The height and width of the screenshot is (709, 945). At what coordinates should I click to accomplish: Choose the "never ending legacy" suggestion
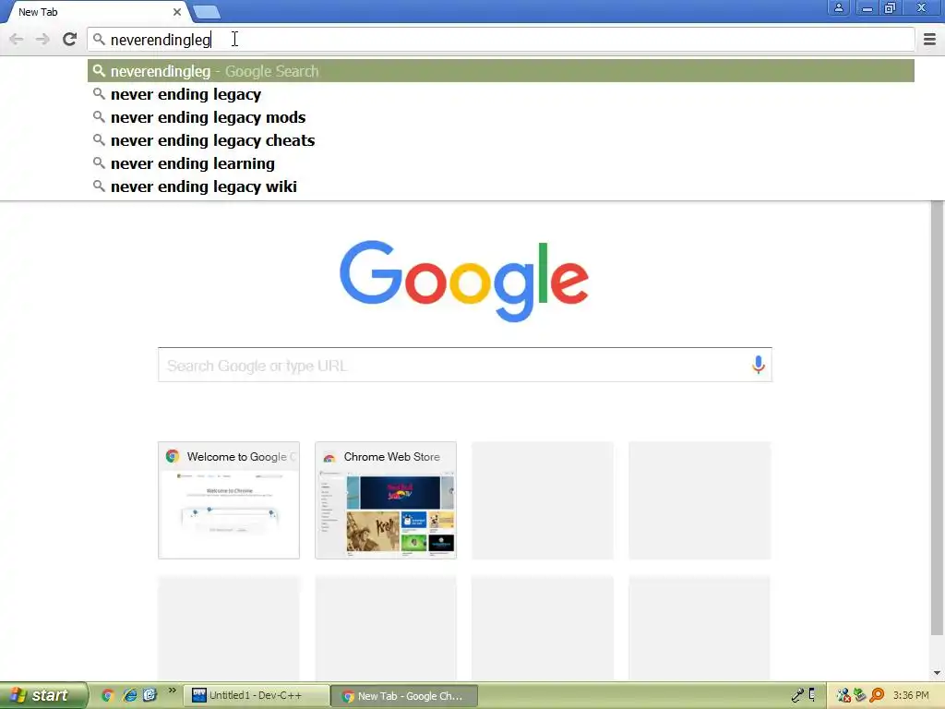501,94
